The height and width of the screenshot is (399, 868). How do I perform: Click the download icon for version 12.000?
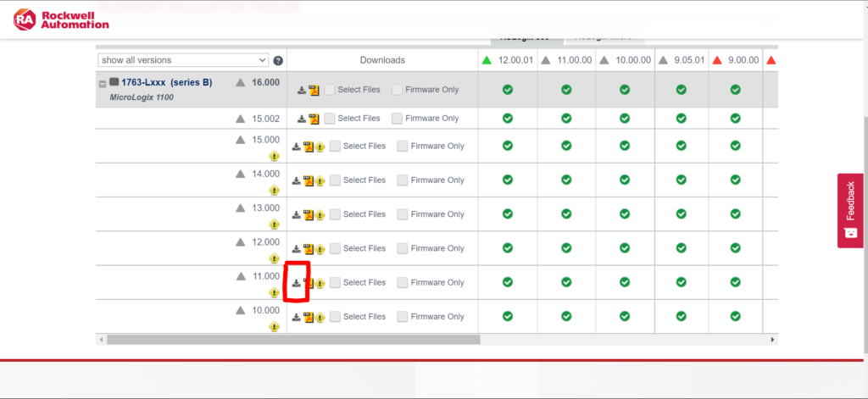tap(296, 248)
